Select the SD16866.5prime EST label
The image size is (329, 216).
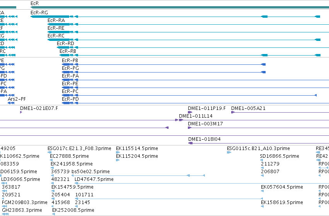point(280,156)
